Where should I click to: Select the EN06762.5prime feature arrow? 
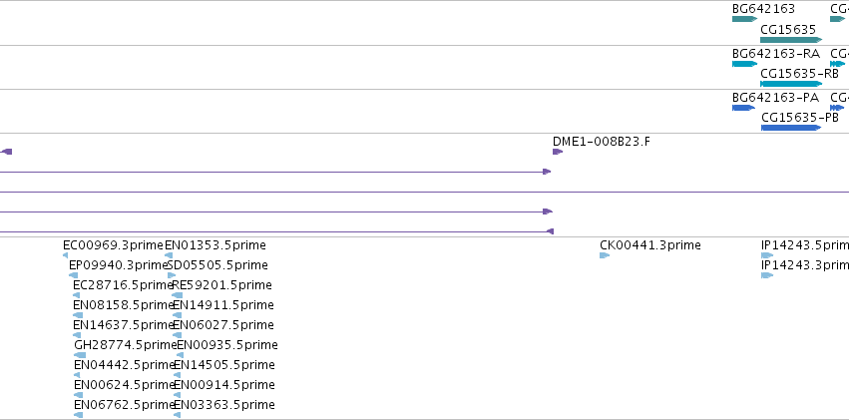tap(79, 415)
